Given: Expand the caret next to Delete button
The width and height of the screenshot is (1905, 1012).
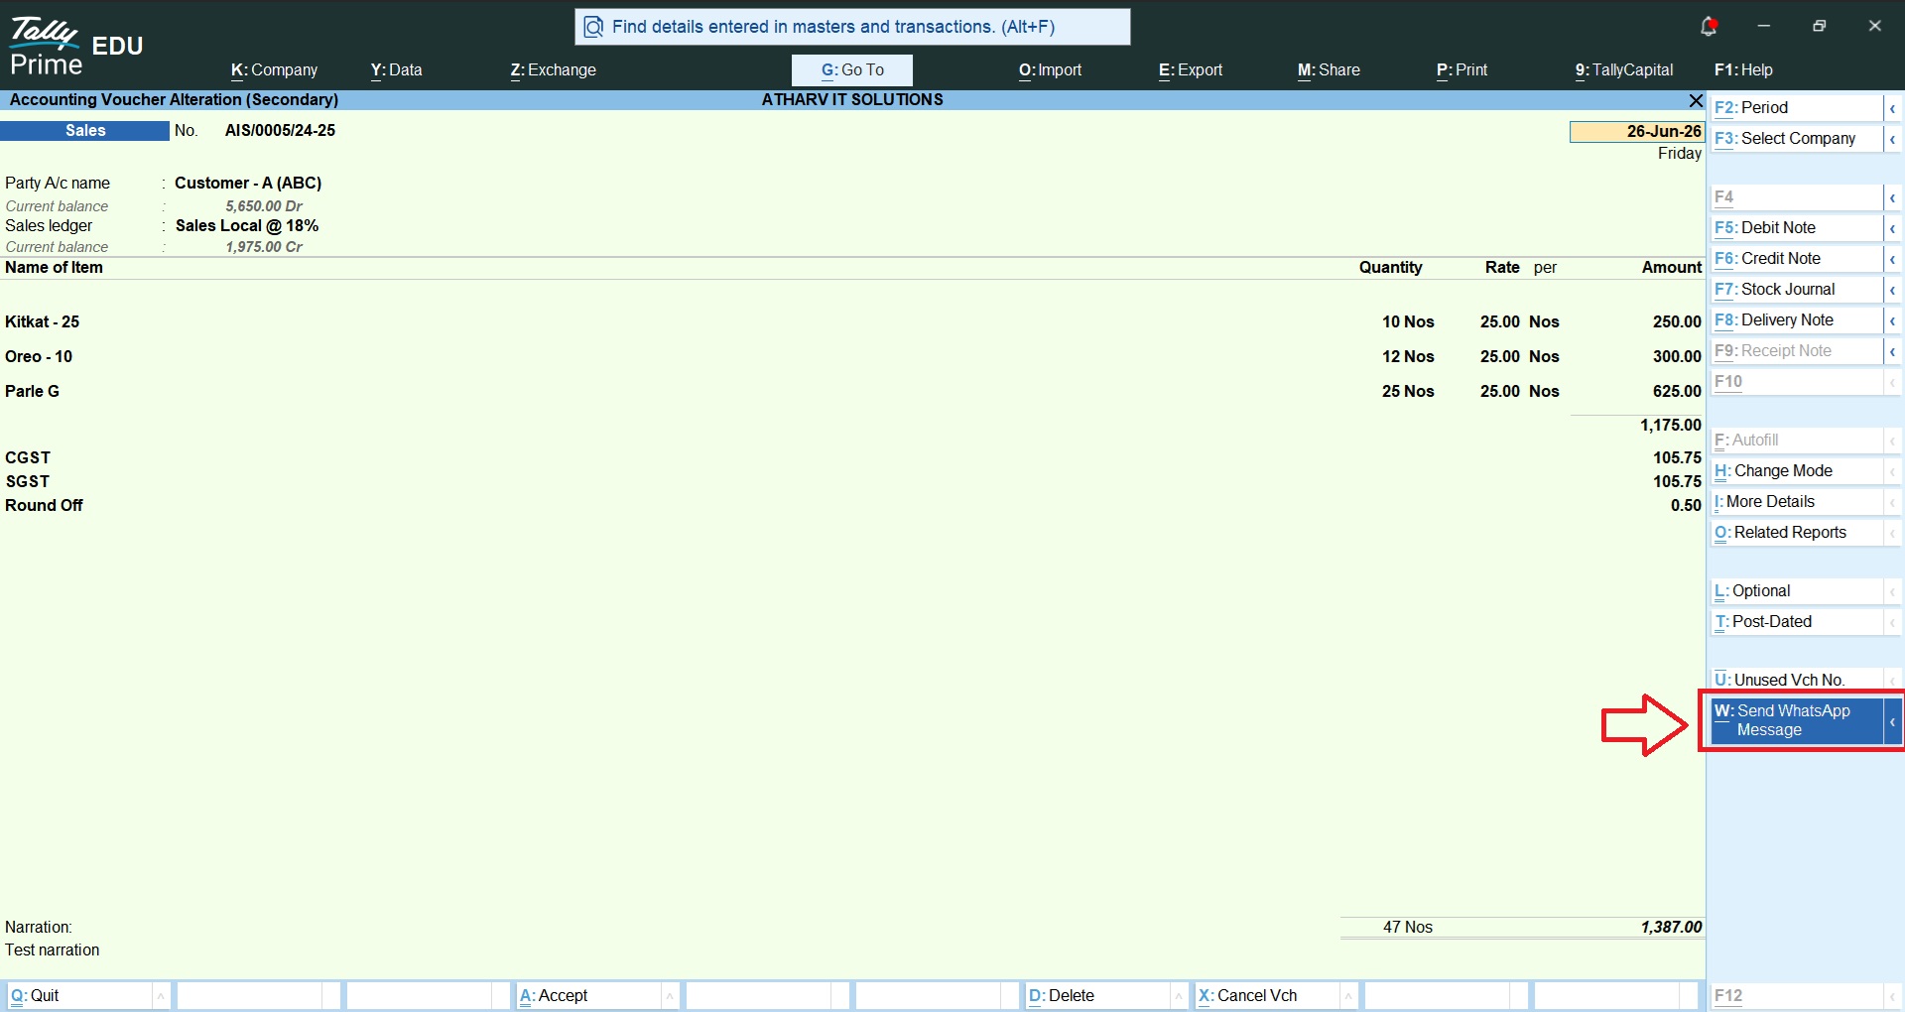Looking at the screenshot, I should tap(1179, 996).
